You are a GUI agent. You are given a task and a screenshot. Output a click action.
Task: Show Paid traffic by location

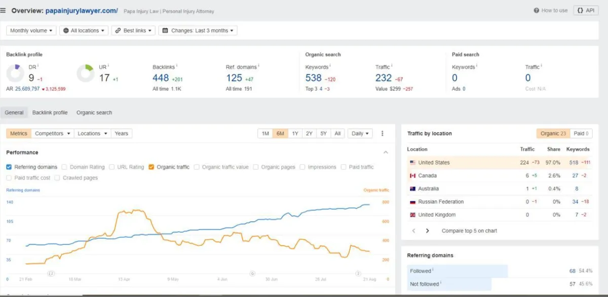coord(581,134)
